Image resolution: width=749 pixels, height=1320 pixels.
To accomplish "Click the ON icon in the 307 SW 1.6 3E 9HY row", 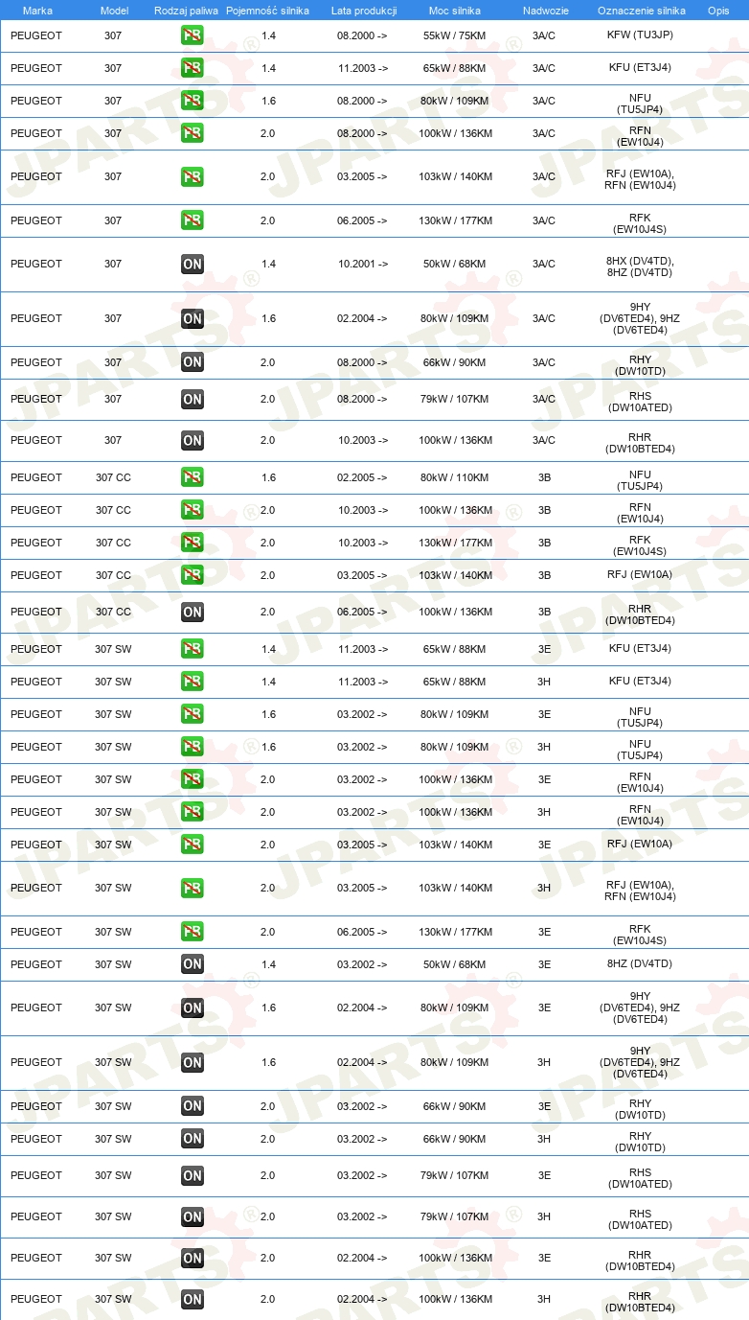I will pos(193,1007).
